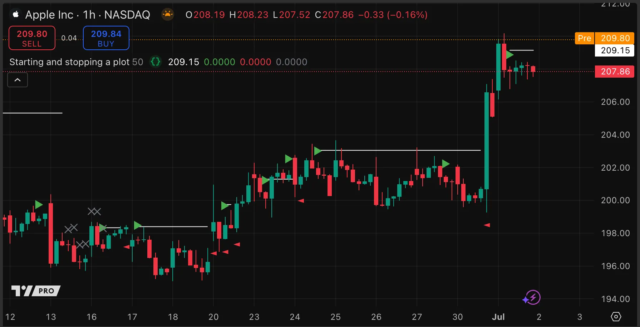Collapse the indicator legend with the chevron
This screenshot has width=640, height=327.
(x=18, y=80)
